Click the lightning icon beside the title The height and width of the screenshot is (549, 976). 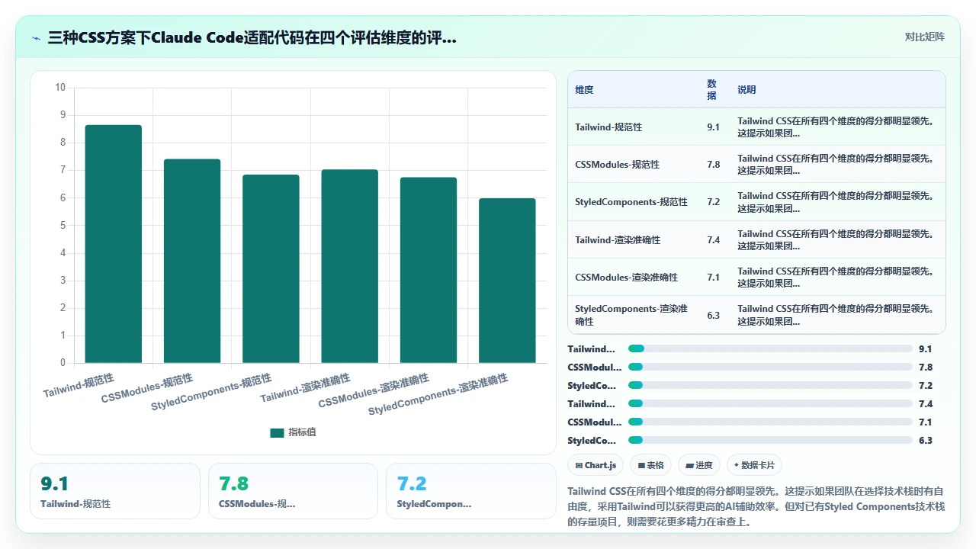click(37, 37)
